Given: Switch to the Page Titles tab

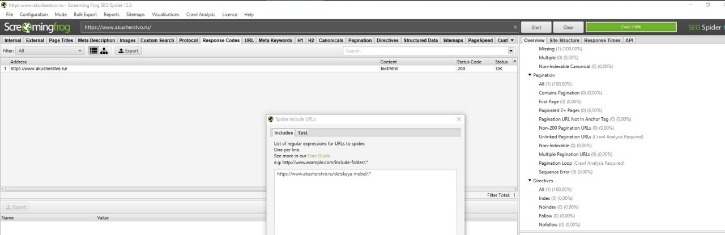Looking at the screenshot, I should point(61,40).
